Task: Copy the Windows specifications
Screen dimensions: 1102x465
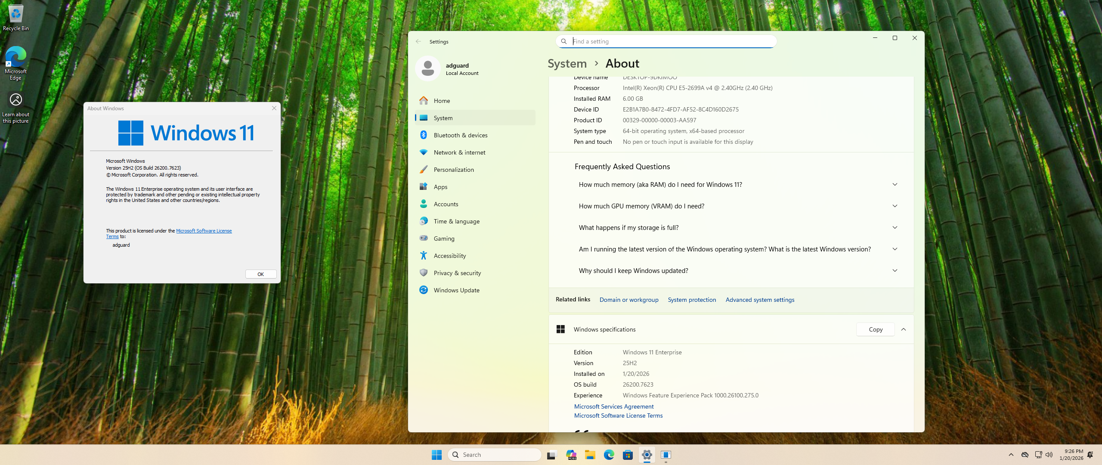Action: 875,329
